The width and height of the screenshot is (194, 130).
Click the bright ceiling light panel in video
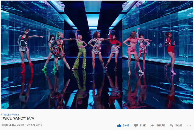click(93, 20)
